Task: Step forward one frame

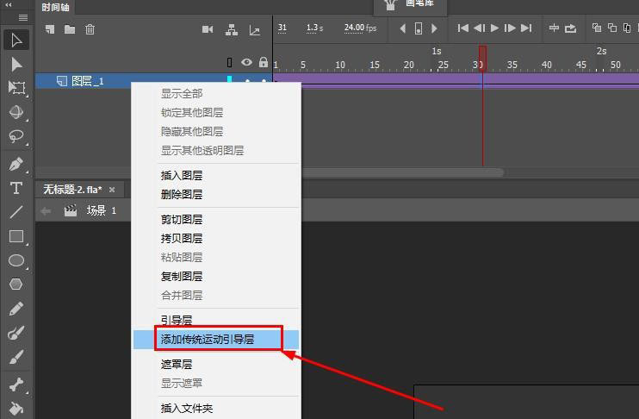Action: [510, 28]
